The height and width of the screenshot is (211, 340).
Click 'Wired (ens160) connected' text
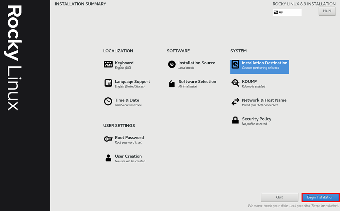click(x=260, y=105)
